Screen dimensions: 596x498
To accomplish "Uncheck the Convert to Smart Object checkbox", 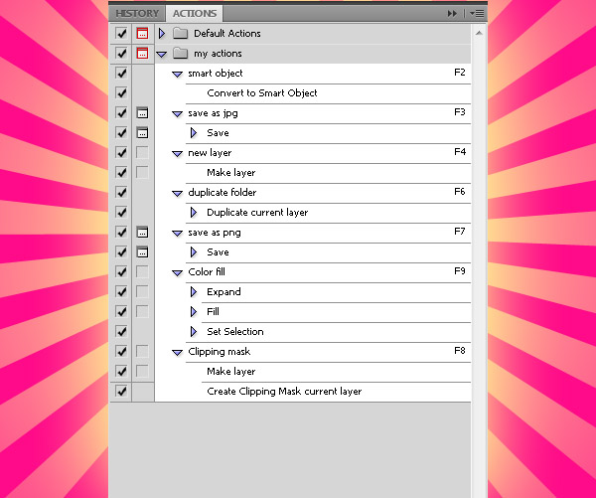I will [121, 92].
